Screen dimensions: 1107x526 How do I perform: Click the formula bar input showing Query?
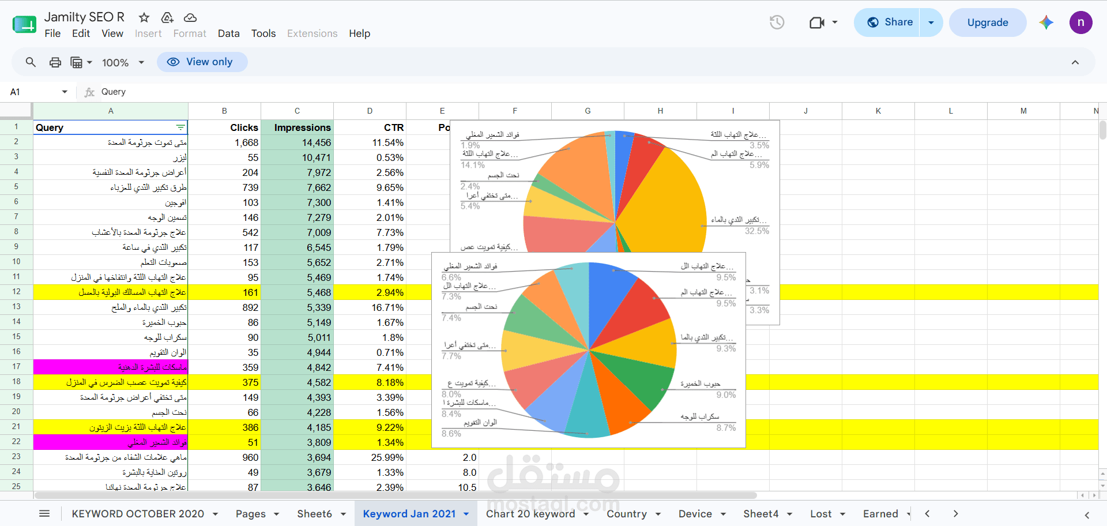(x=600, y=92)
